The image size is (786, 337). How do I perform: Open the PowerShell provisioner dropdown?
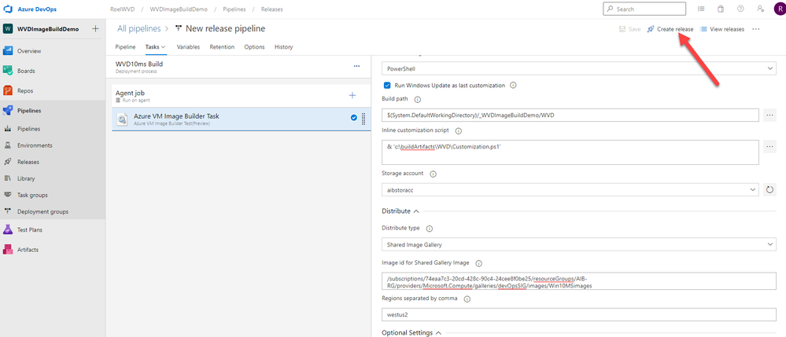pyautogui.click(x=578, y=68)
